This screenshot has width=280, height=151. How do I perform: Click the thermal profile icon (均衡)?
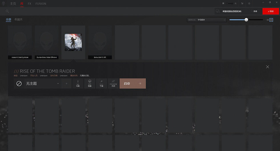[78, 84]
